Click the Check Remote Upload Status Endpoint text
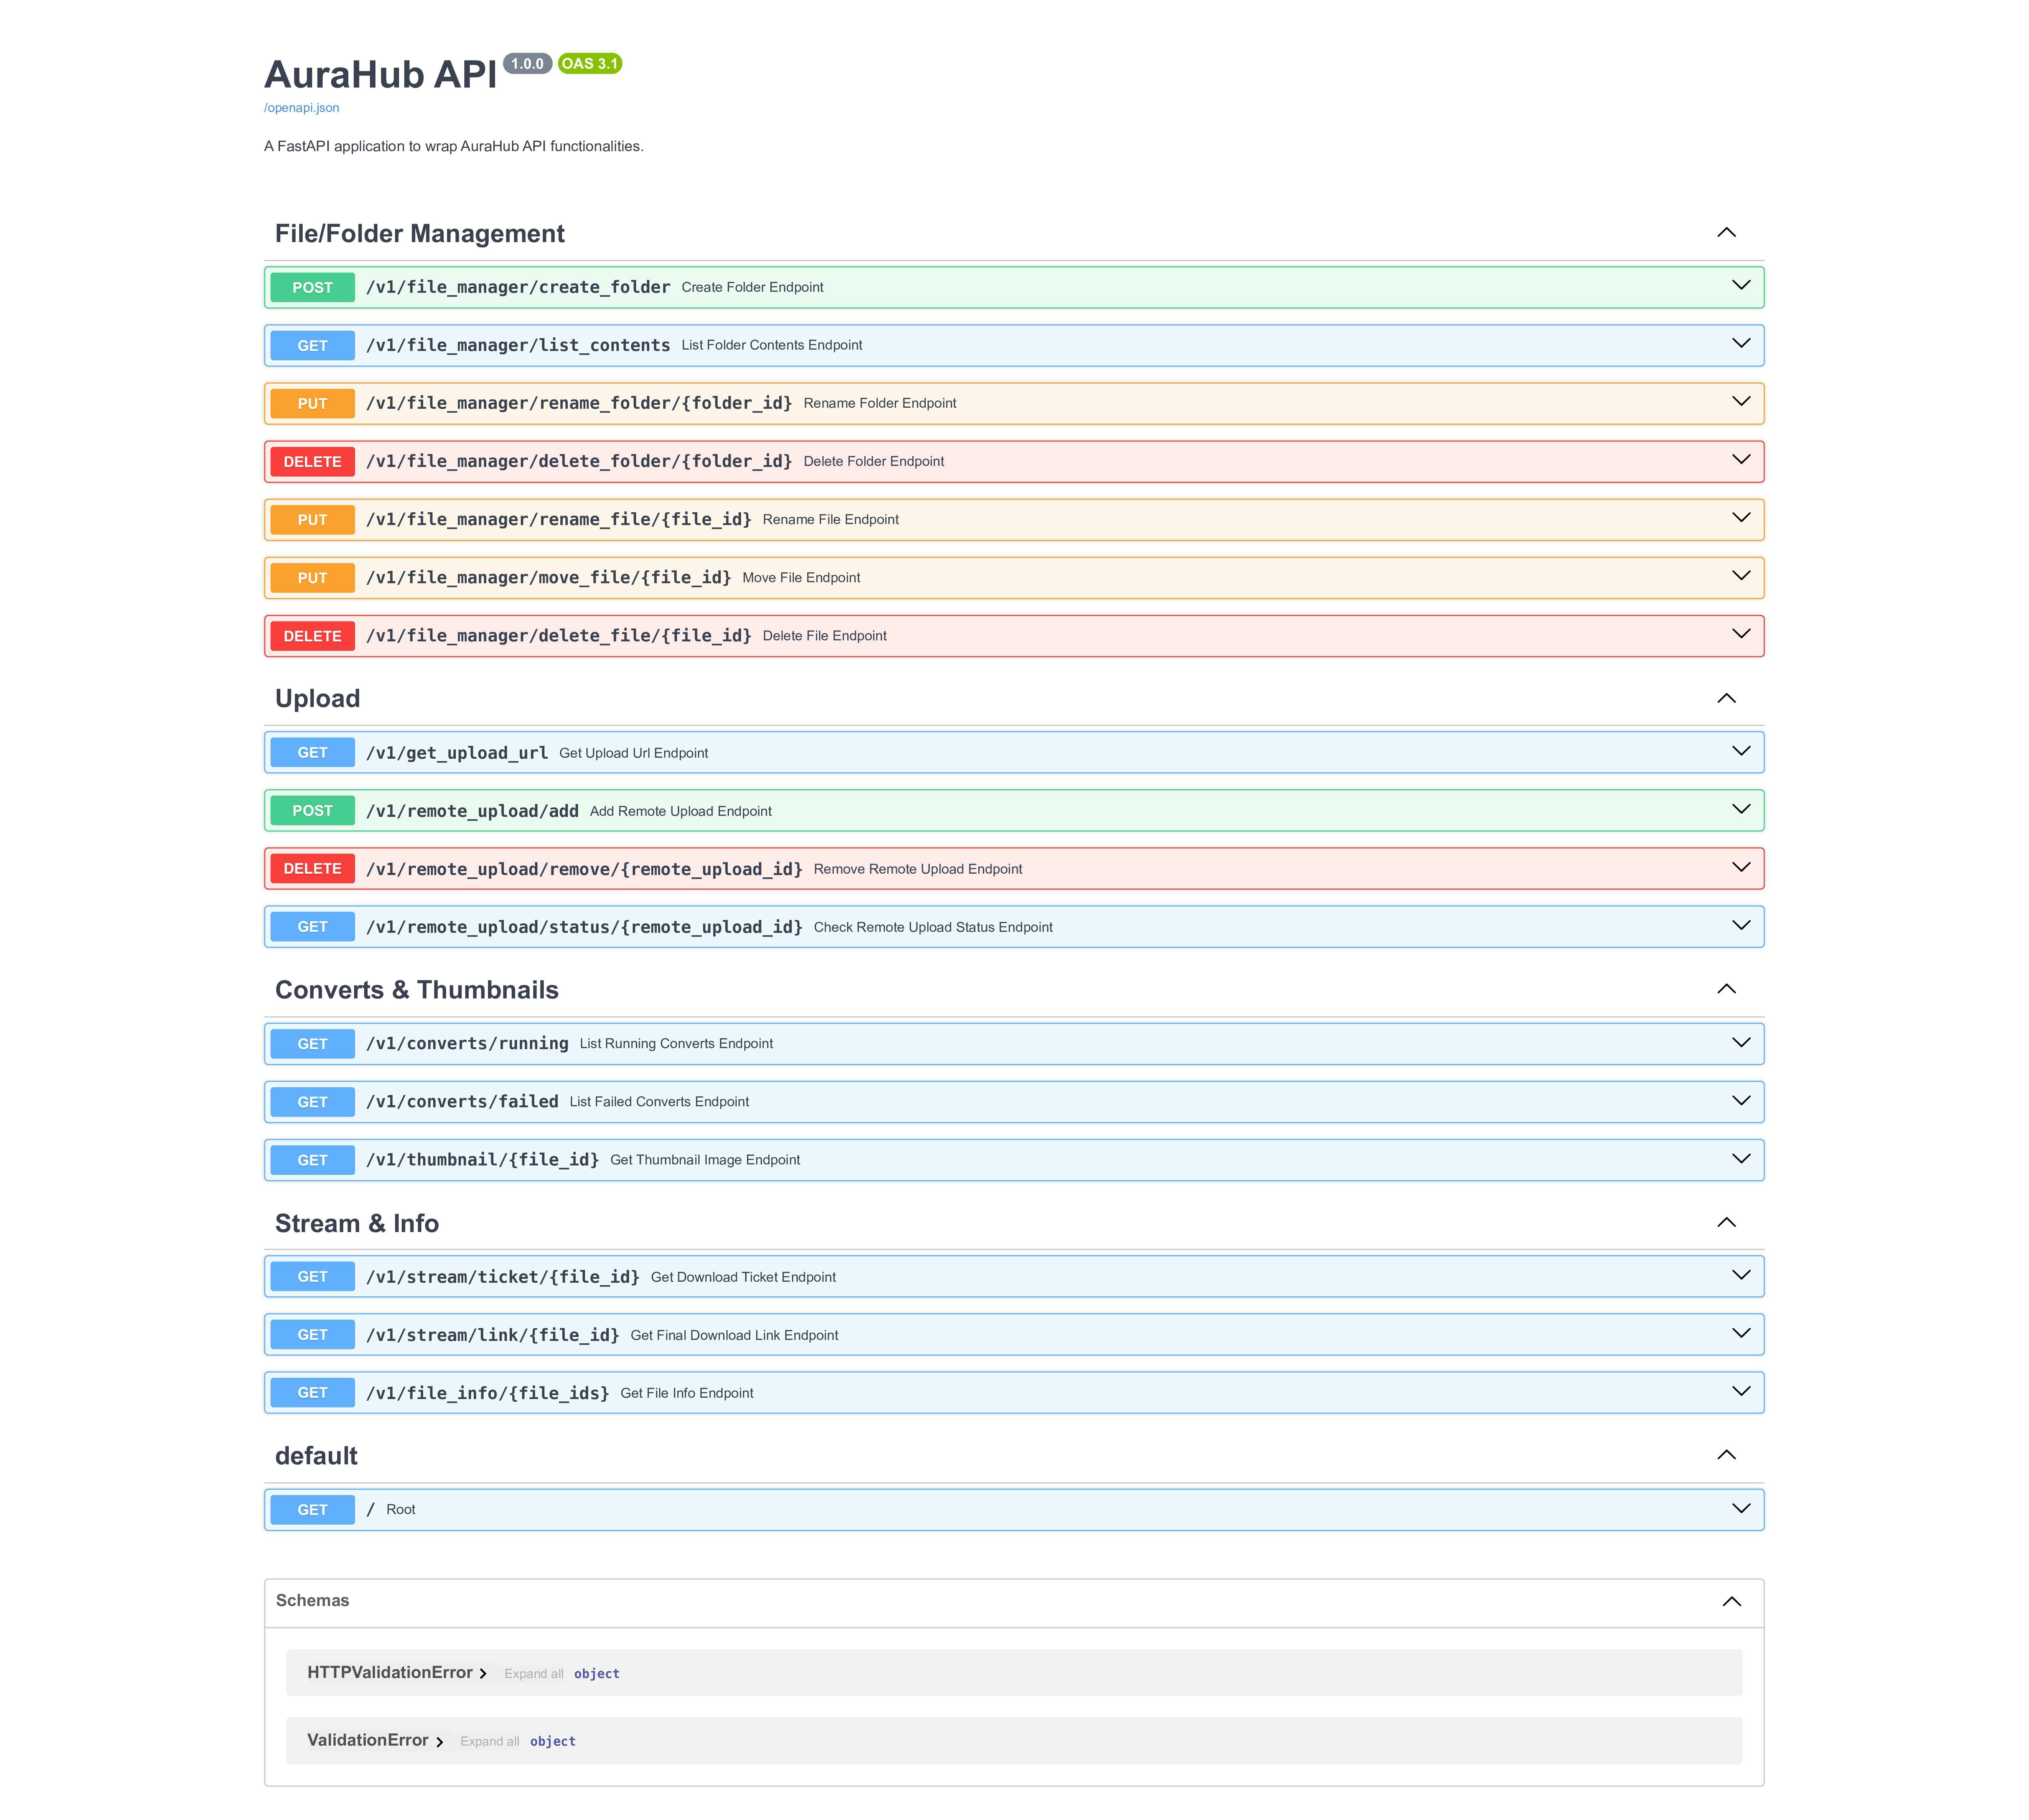This screenshot has width=2029, height=1820. click(x=933, y=927)
